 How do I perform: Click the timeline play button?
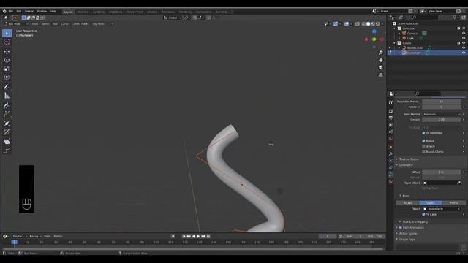point(198,236)
